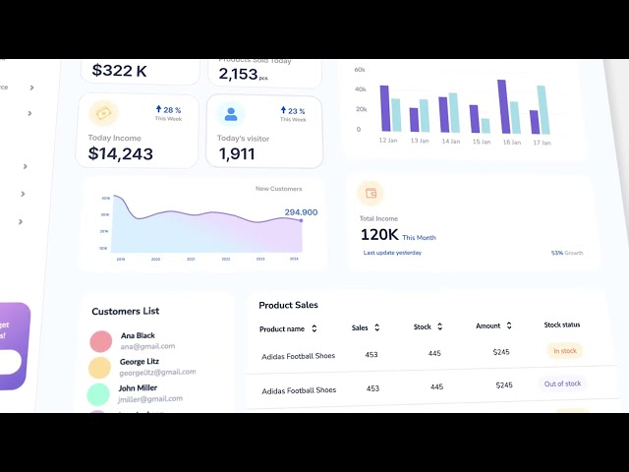The width and height of the screenshot is (629, 472).
Task: Click the This Month label
Action: 419,238
